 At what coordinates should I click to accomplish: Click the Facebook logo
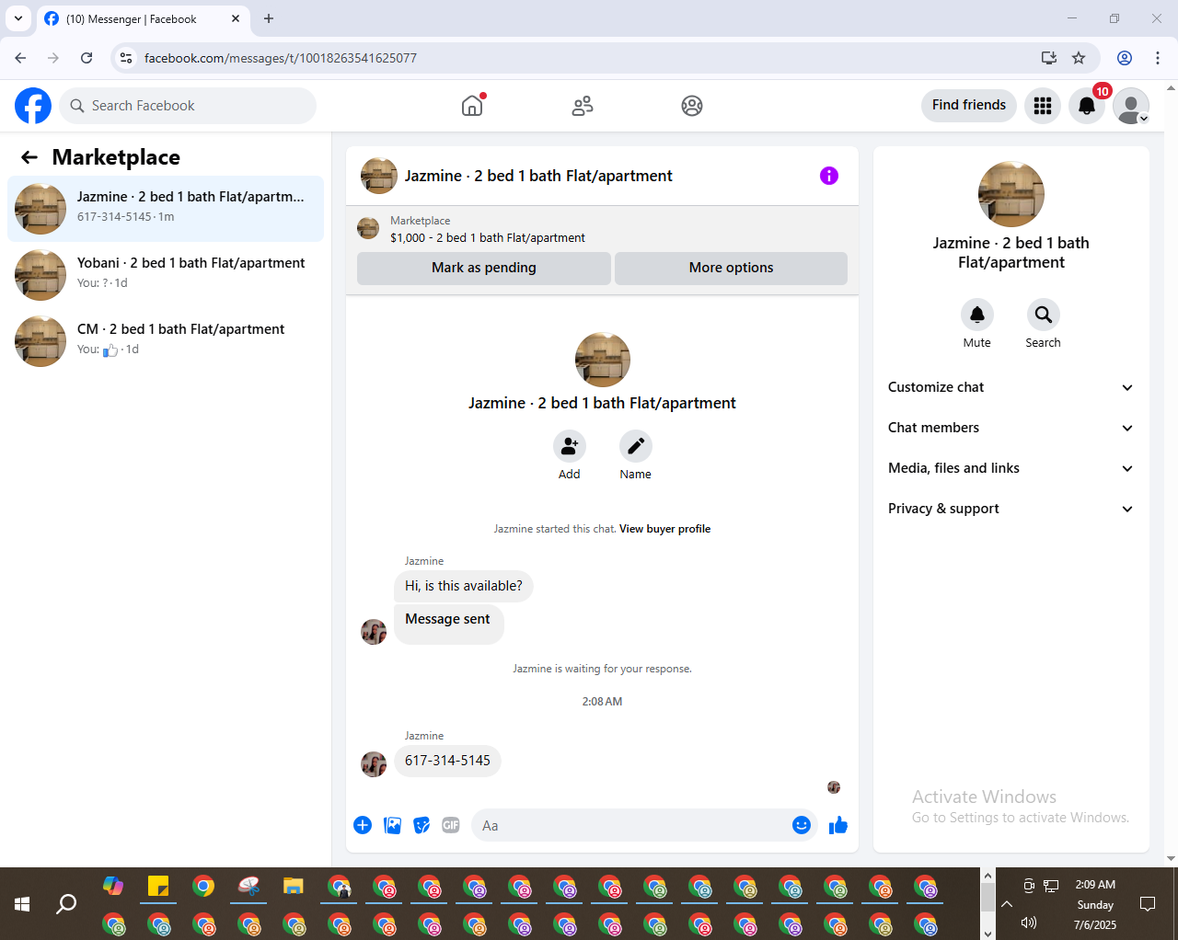point(33,106)
